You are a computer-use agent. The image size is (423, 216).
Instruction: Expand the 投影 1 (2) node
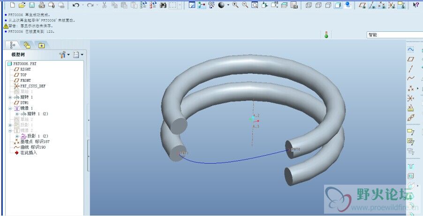tap(17, 136)
